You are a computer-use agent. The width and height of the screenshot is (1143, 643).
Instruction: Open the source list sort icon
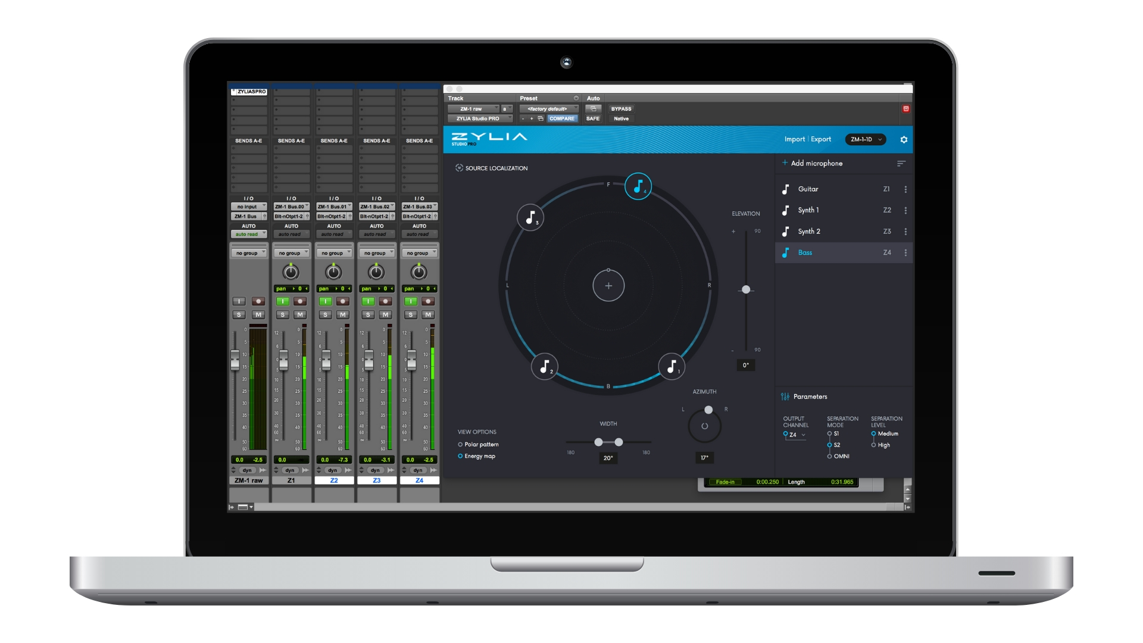(x=901, y=163)
